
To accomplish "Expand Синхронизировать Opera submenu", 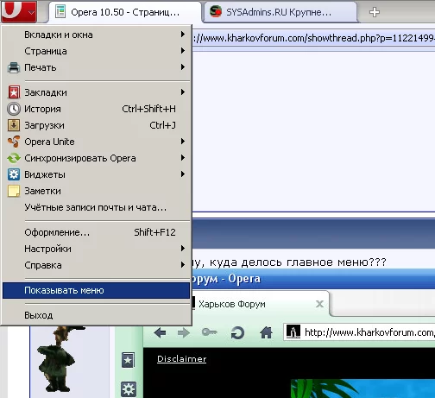I will (x=96, y=158).
